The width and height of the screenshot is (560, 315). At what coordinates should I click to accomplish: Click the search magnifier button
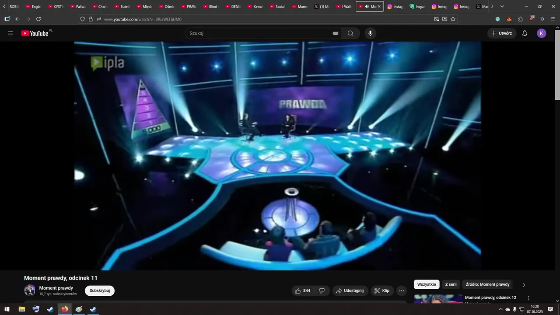(x=350, y=33)
